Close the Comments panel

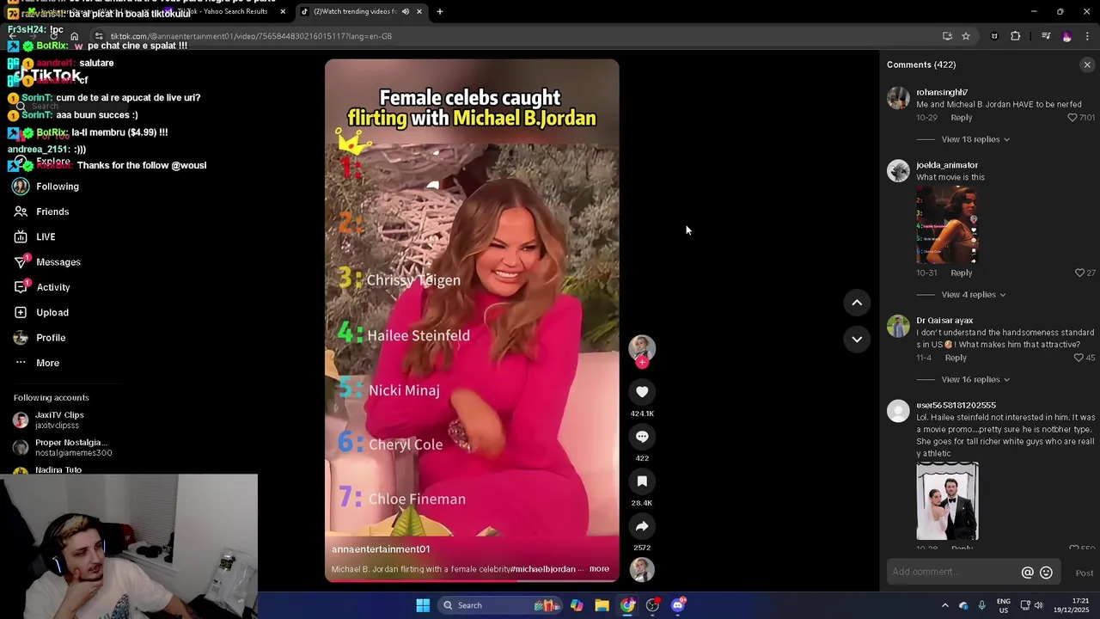pos(1087,64)
